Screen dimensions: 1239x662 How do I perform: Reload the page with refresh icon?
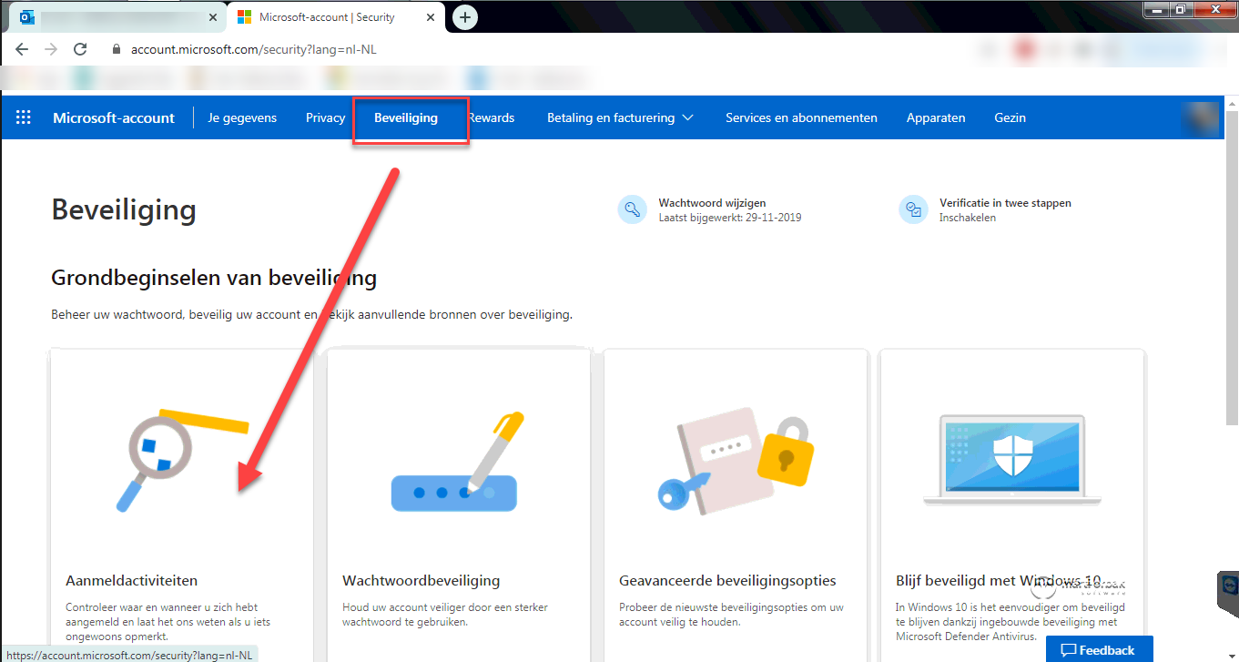pyautogui.click(x=80, y=49)
